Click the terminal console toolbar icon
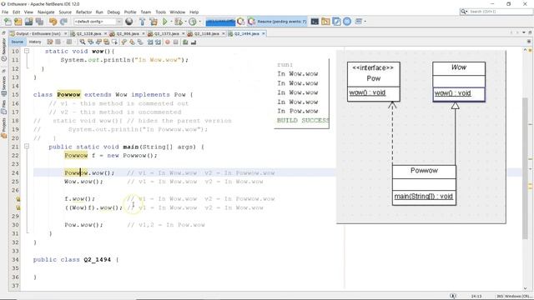This screenshot has height=300, width=534. (315, 22)
